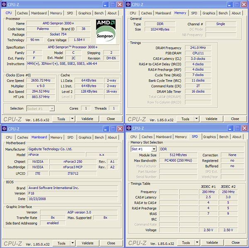
Task: Click graphic interface version AGP version 3.0
Action: pyautogui.click(x=79, y=212)
